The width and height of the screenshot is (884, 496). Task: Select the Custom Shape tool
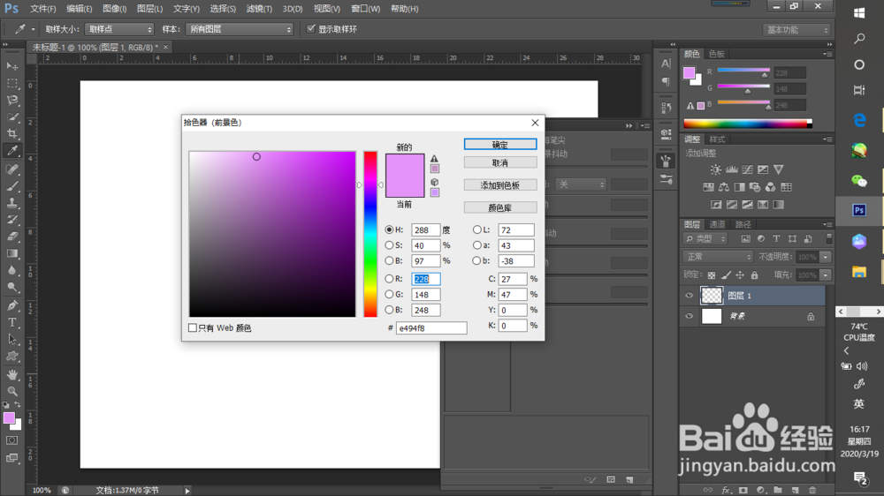[11, 357]
